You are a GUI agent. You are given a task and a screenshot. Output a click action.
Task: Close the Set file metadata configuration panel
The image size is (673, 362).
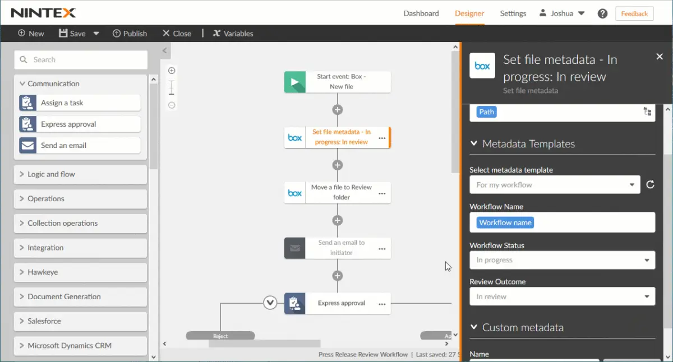pyautogui.click(x=660, y=57)
